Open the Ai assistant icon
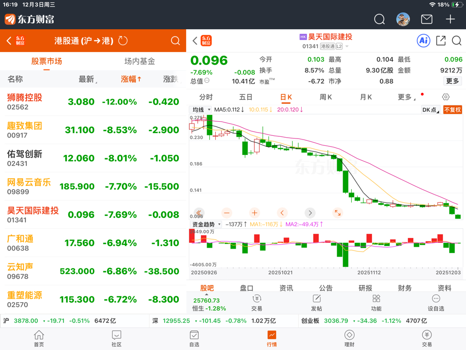This screenshot has height=350, width=466. pos(424,41)
